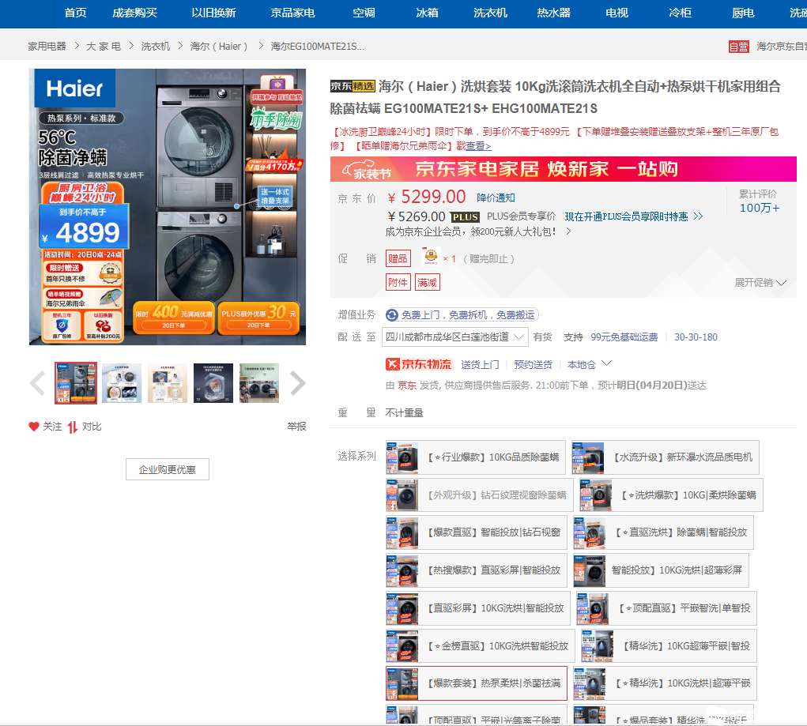The width and height of the screenshot is (807, 726).
Task: Open the 冰箱 nav tab
Action: (427, 13)
